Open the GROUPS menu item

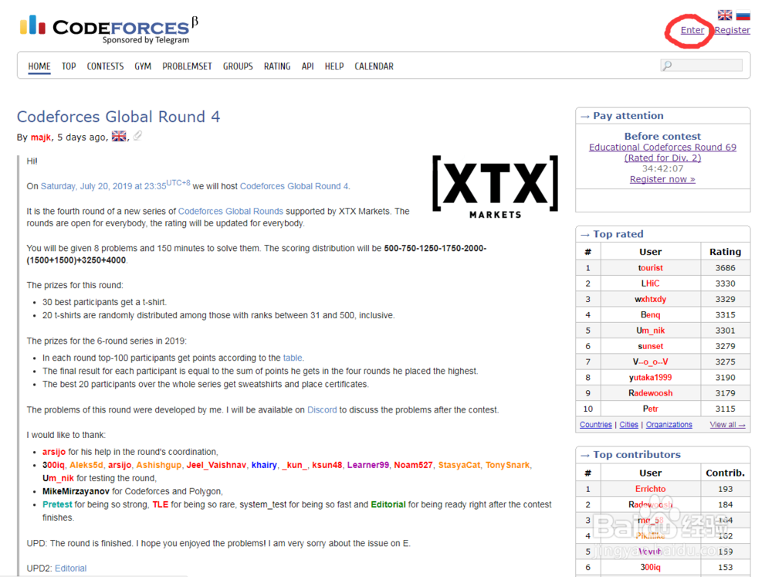point(238,66)
